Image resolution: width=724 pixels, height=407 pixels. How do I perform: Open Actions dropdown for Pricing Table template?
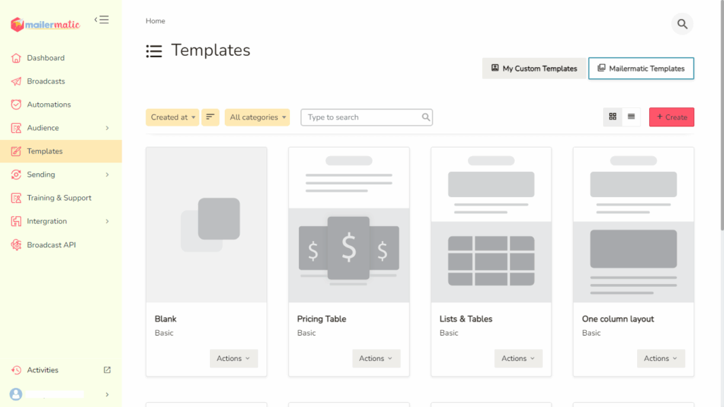pos(376,358)
